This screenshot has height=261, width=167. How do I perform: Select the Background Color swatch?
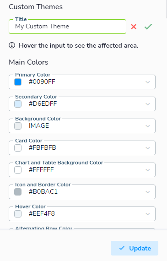(x=18, y=126)
